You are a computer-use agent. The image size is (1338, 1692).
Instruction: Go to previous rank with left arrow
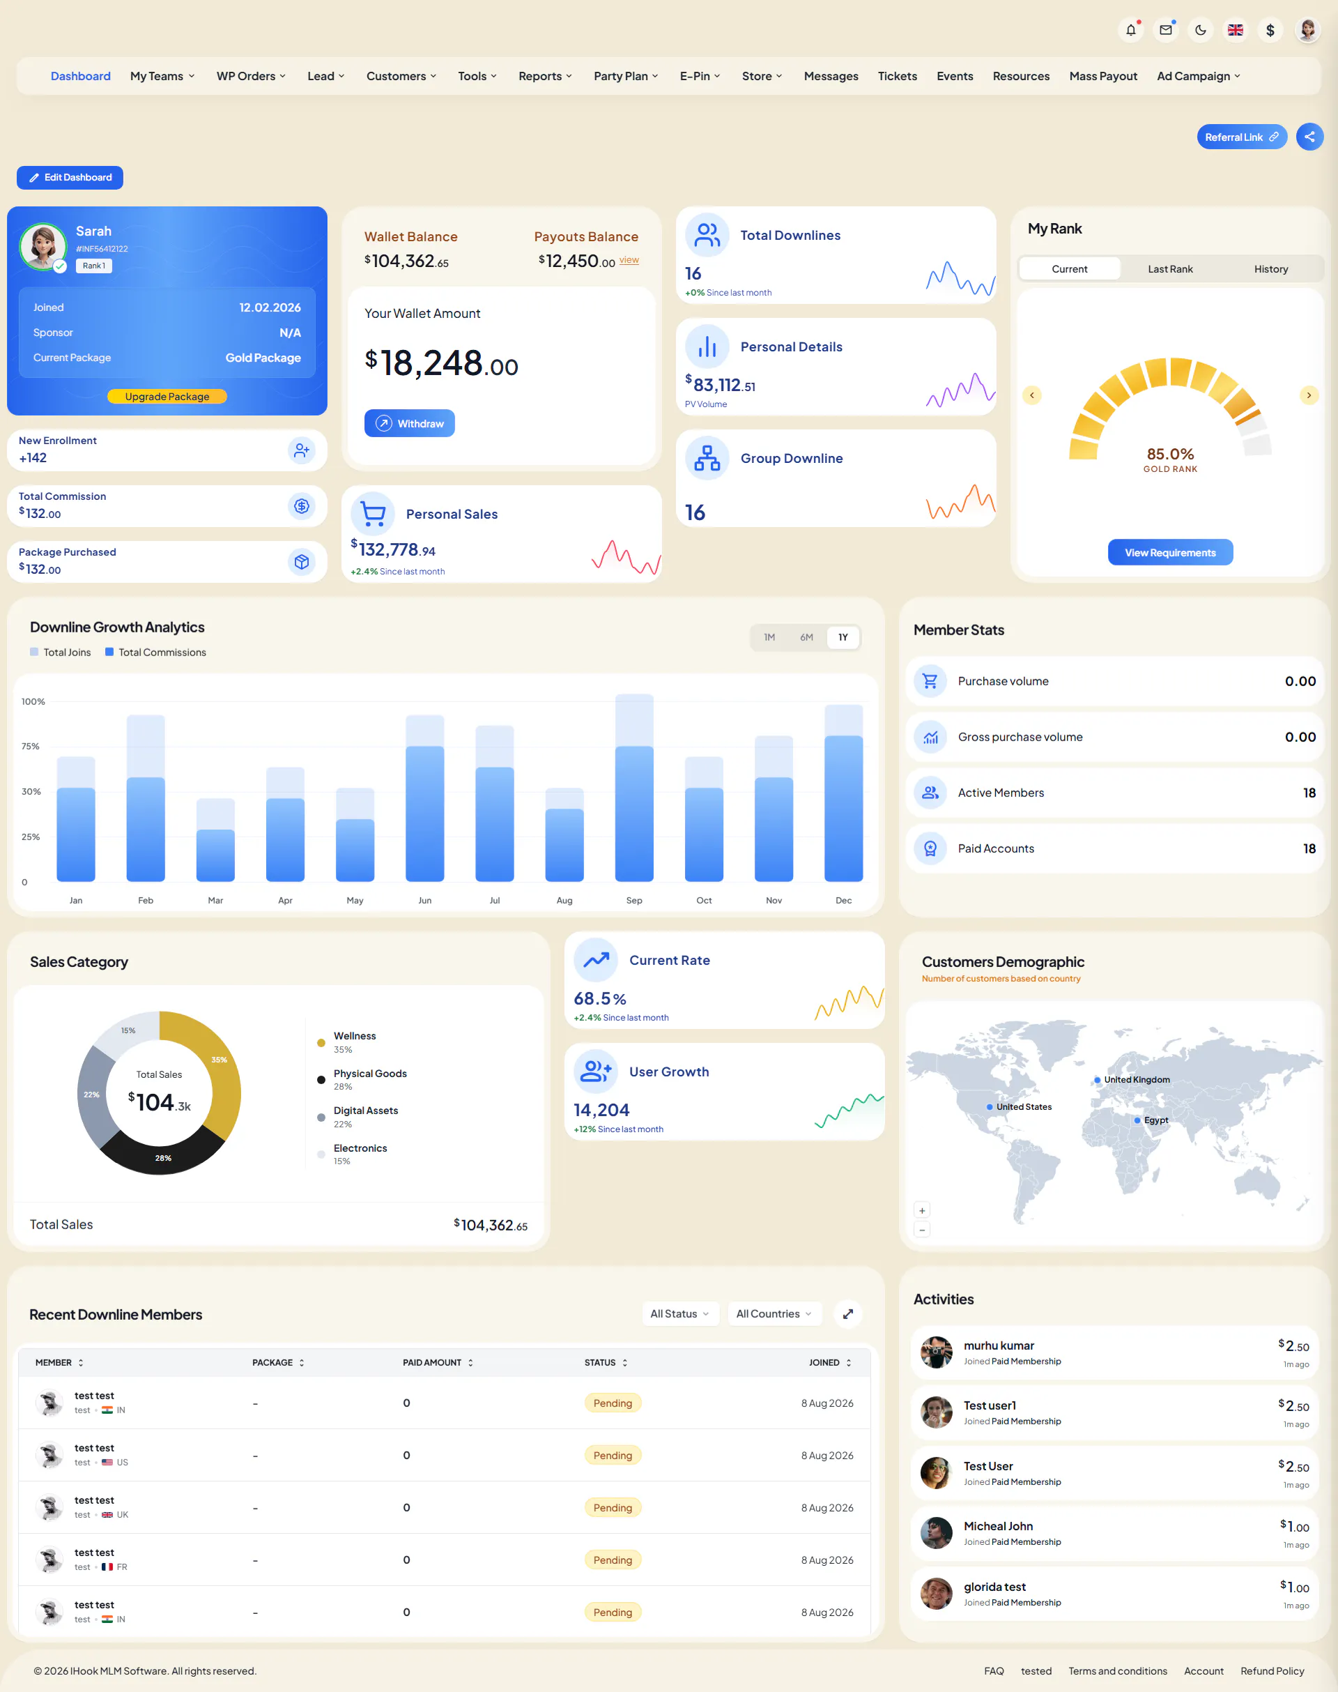click(1031, 395)
